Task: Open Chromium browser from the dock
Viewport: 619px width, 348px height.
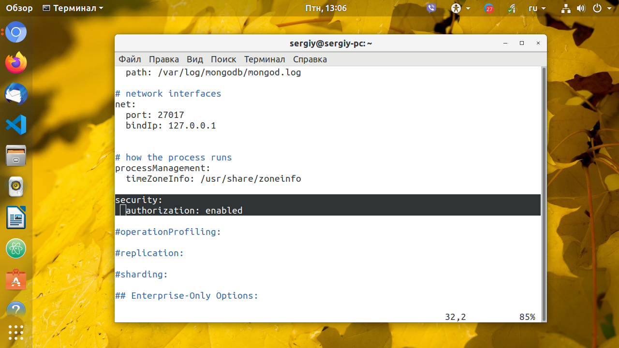Action: coord(16,32)
